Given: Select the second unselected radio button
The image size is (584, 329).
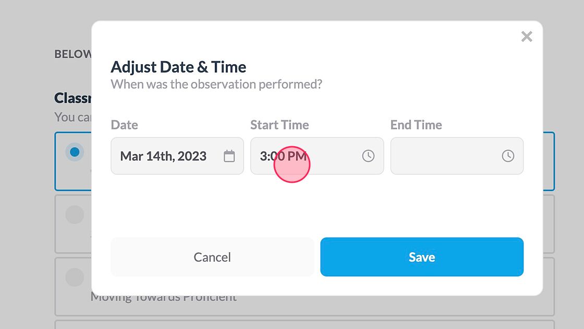Looking at the screenshot, I should pos(75,214).
